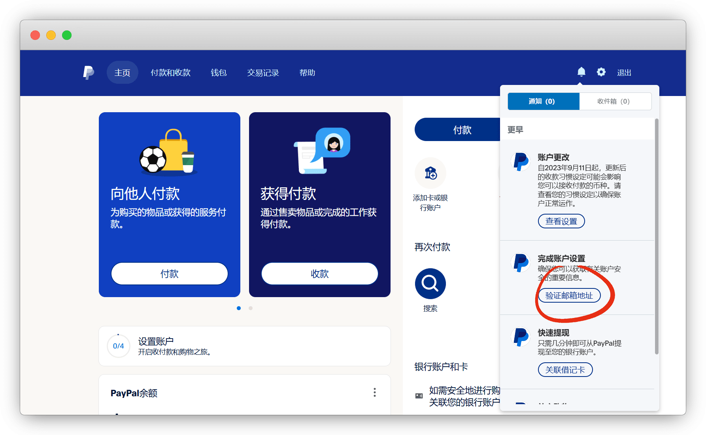The height and width of the screenshot is (435, 706).
Task: Click the 查看设置 button
Action: pos(561,221)
